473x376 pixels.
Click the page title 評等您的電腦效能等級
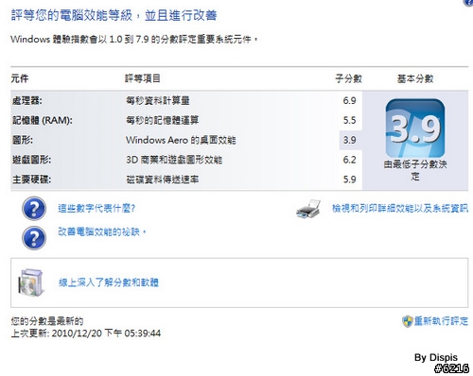114,15
